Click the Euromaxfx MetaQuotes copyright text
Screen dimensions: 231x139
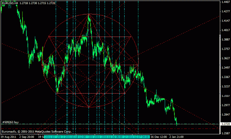tap(37, 132)
